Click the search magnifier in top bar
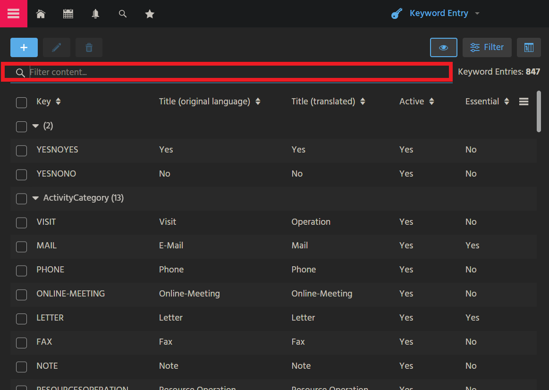Image resolution: width=549 pixels, height=390 pixels. (123, 14)
